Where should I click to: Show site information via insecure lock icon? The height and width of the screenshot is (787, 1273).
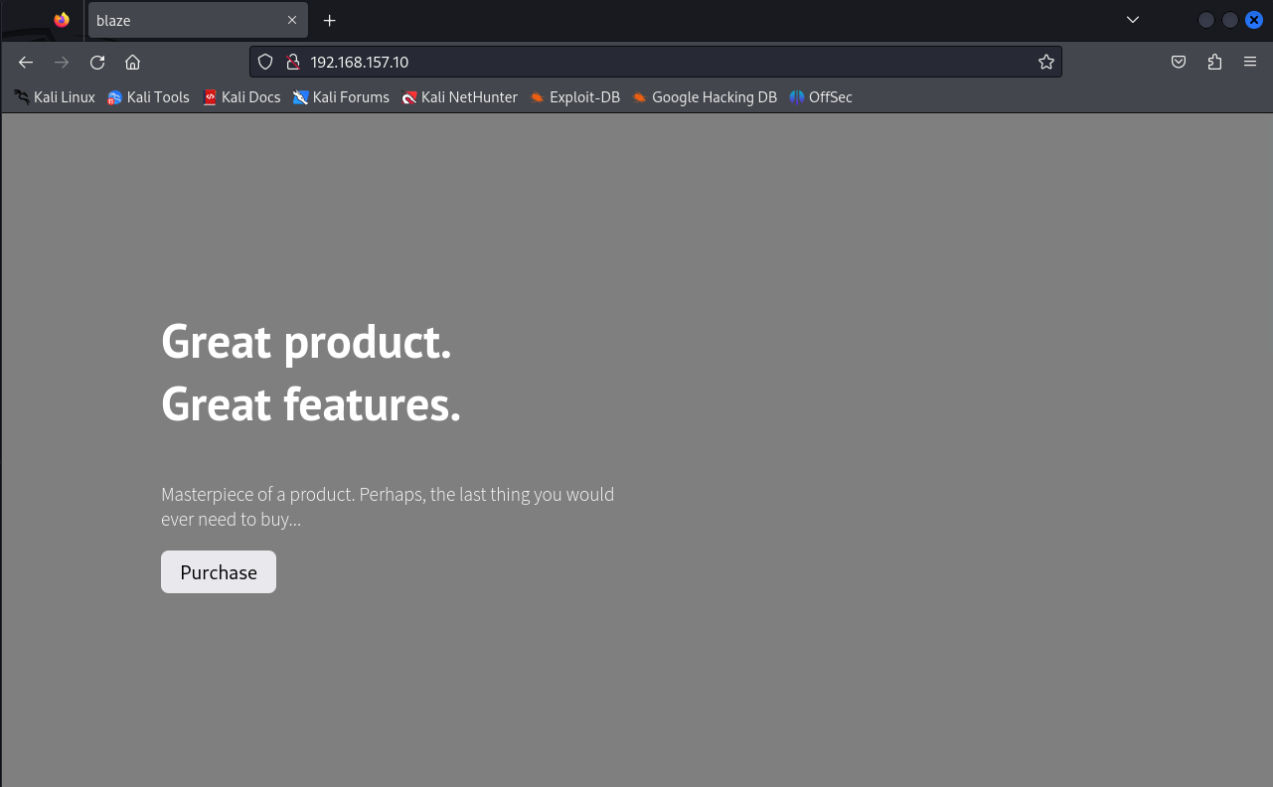pyautogui.click(x=293, y=62)
